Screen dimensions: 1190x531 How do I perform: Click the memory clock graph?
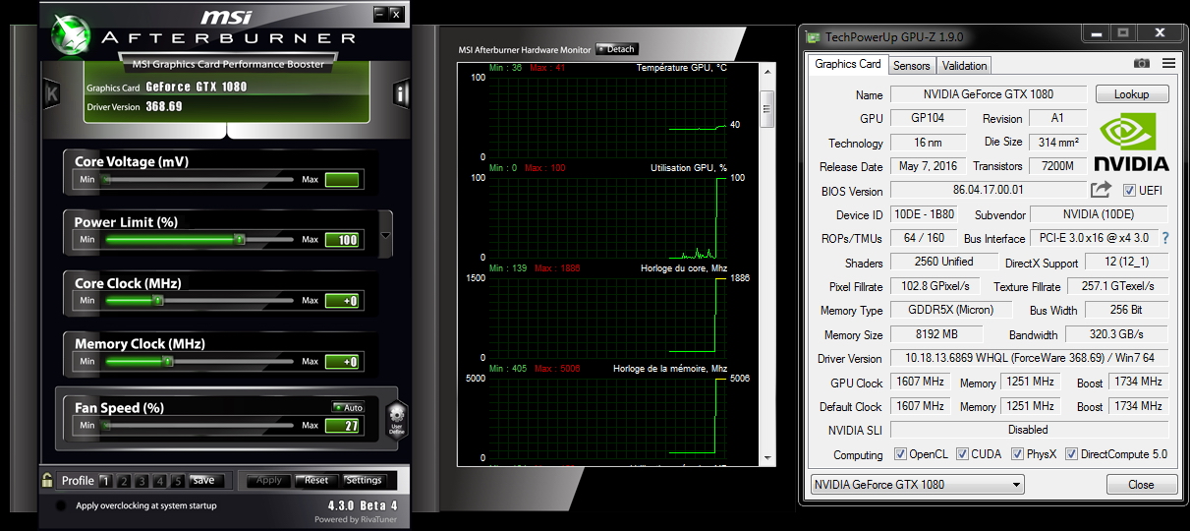607,418
